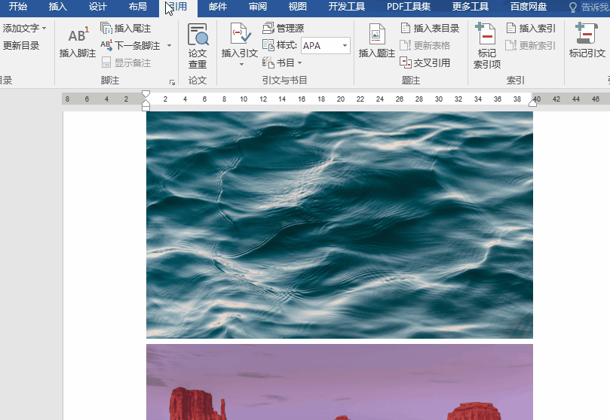Click 更新表格
The height and width of the screenshot is (420, 610).
coord(425,45)
